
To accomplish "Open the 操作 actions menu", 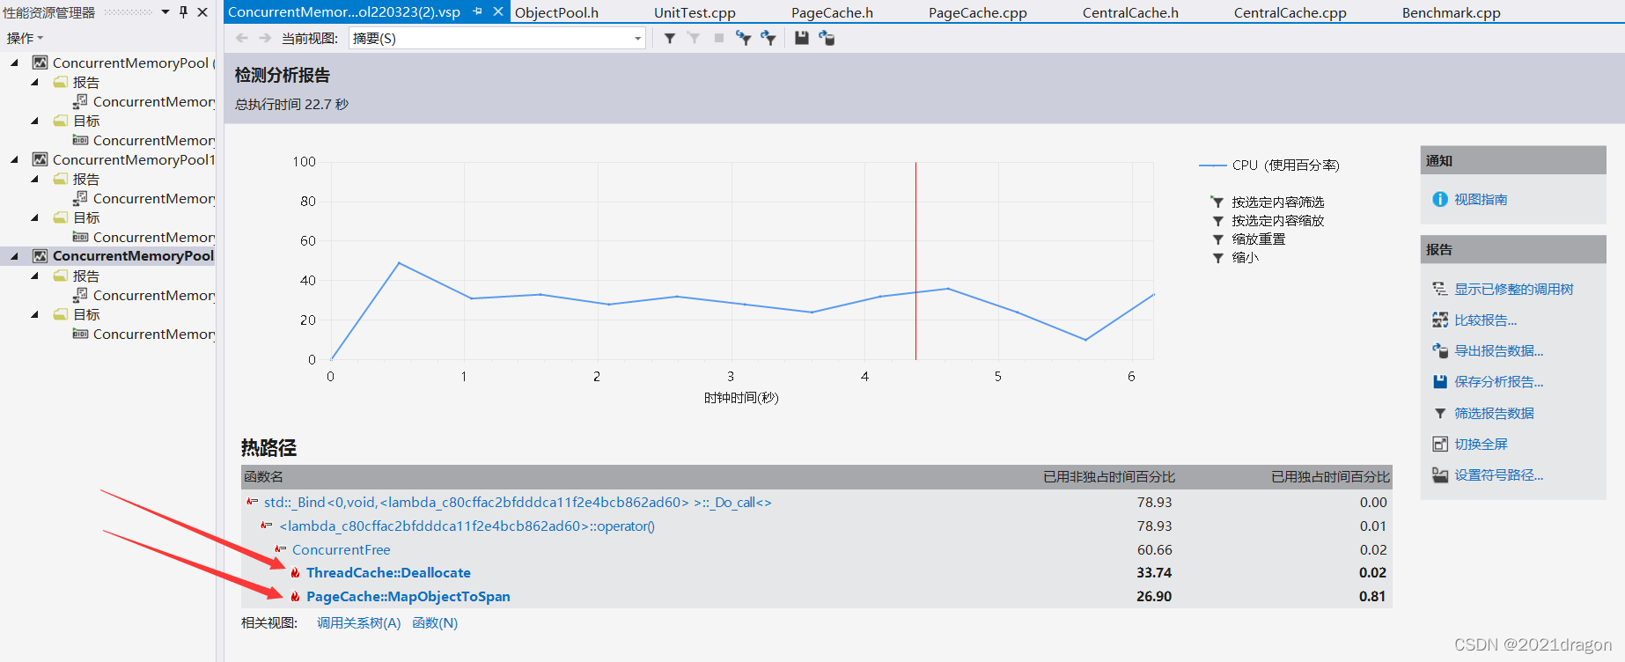I will 25,38.
